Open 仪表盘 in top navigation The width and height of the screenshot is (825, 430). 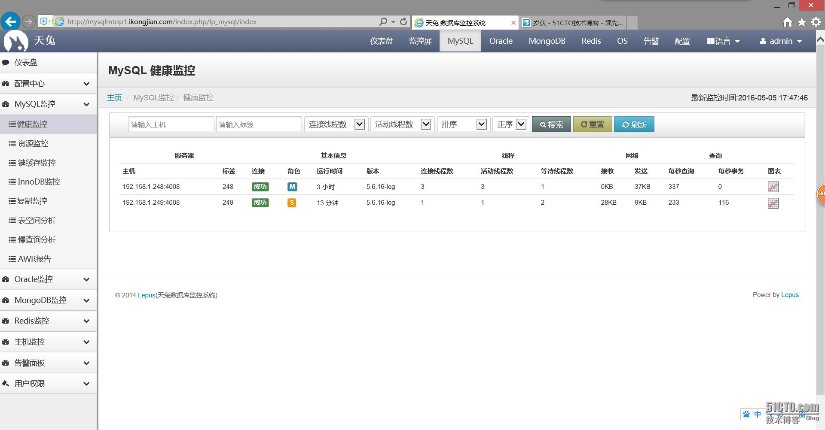(x=382, y=41)
